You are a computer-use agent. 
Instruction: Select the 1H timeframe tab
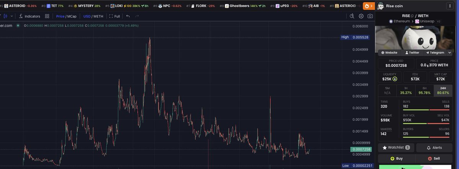[406, 90]
